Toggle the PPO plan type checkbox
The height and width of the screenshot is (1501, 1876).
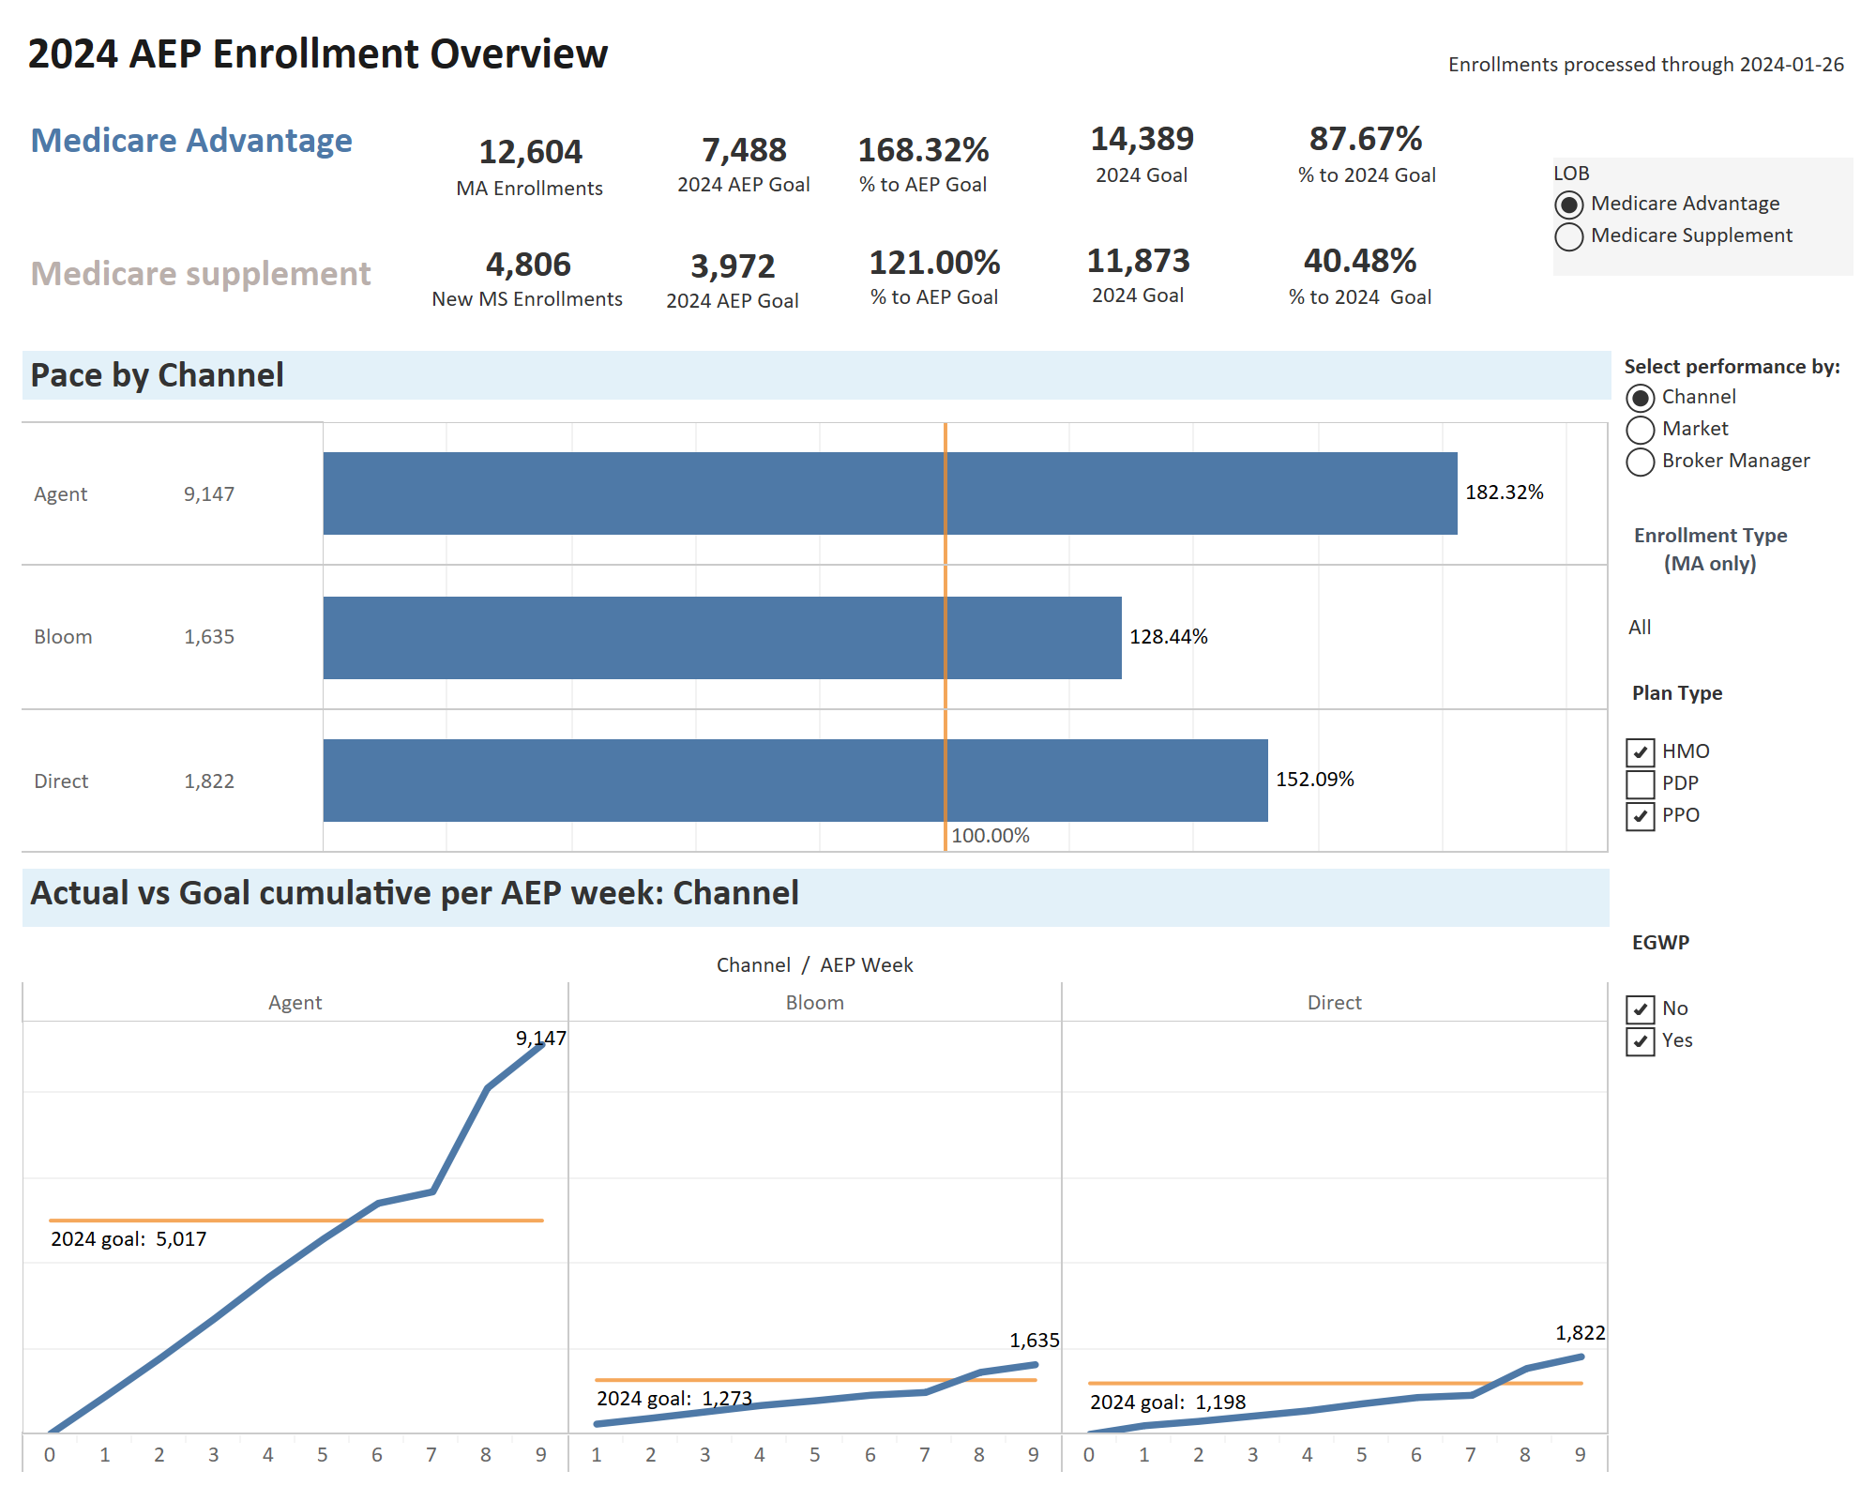pyautogui.click(x=1640, y=815)
